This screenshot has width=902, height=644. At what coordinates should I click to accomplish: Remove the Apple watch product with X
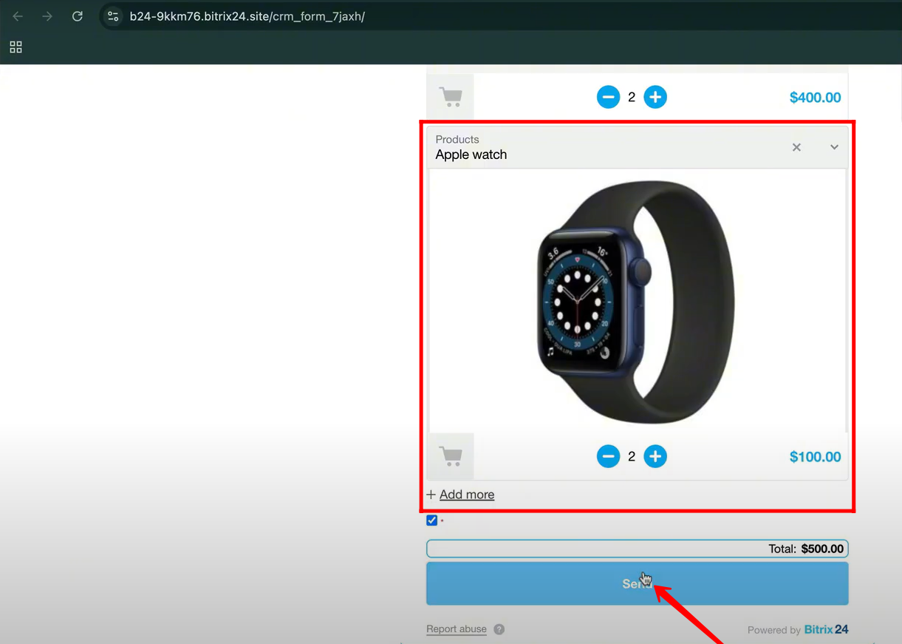point(796,147)
